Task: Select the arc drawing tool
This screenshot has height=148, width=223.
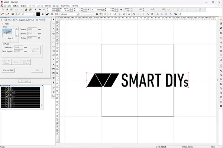Action: pyautogui.click(x=54, y=42)
